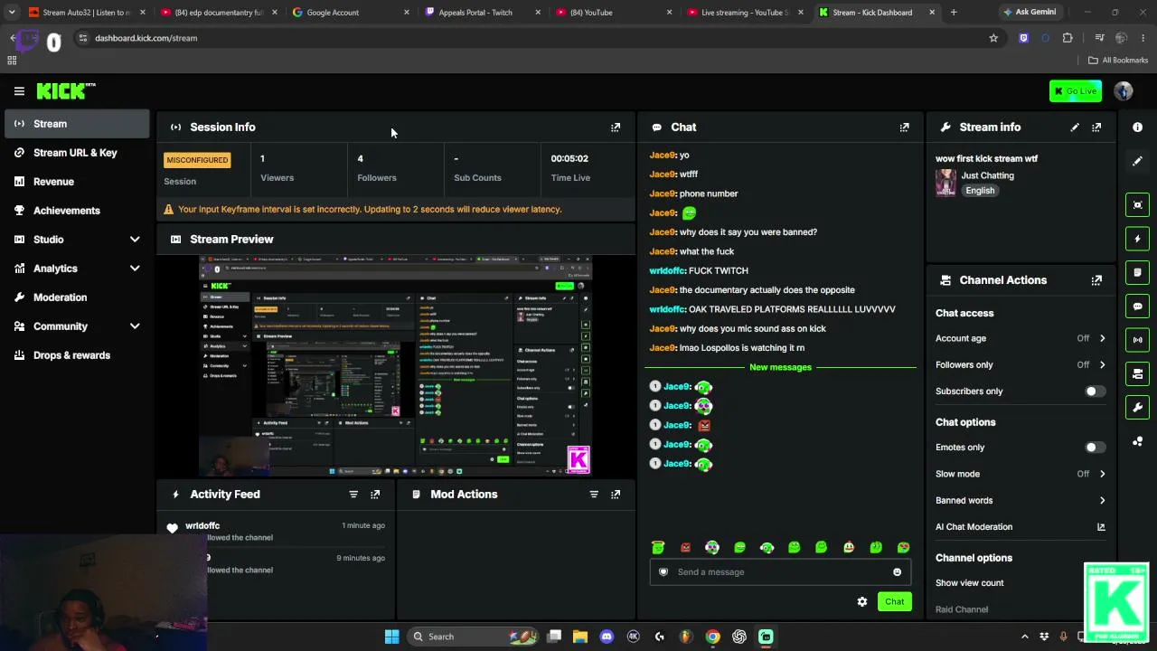This screenshot has height=651, width=1157.
Task: Open Slow mode settings arrow
Action: click(1102, 474)
